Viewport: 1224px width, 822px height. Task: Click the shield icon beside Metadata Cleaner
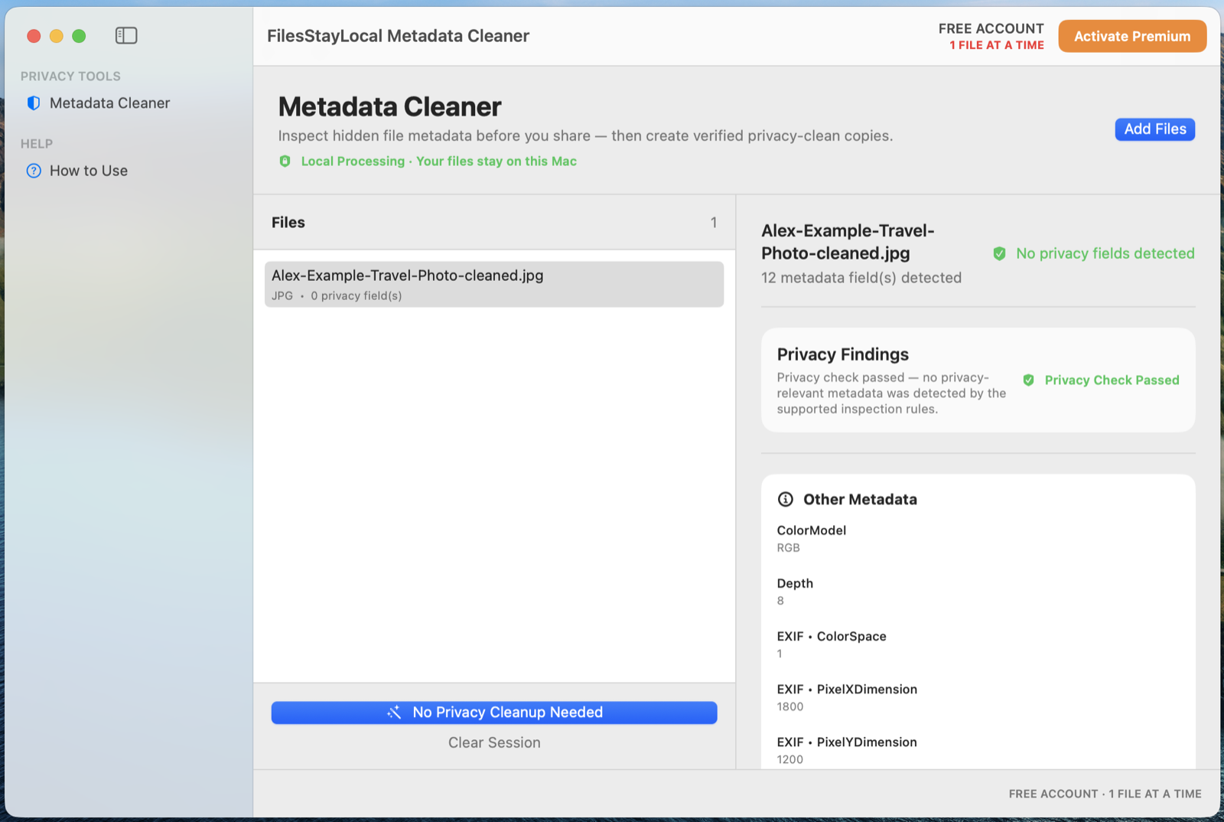pos(34,103)
